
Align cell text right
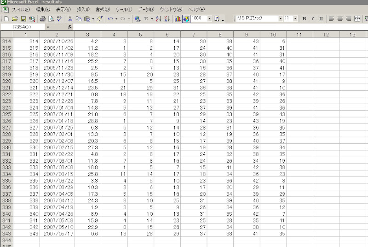(x=349, y=19)
